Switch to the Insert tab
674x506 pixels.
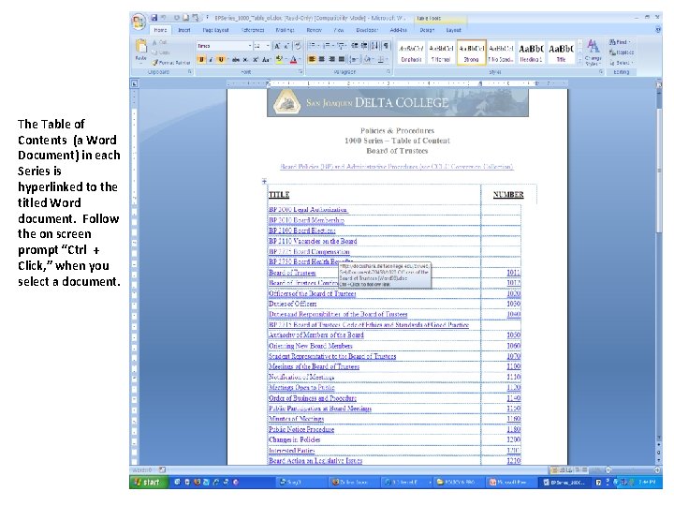[184, 30]
